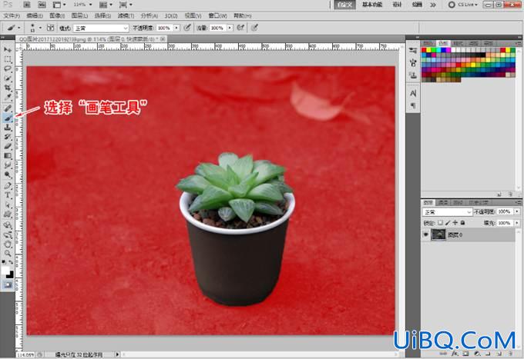Viewport: 524px width, 359px height.
Task: Select the Move tool
Action: (x=8, y=50)
